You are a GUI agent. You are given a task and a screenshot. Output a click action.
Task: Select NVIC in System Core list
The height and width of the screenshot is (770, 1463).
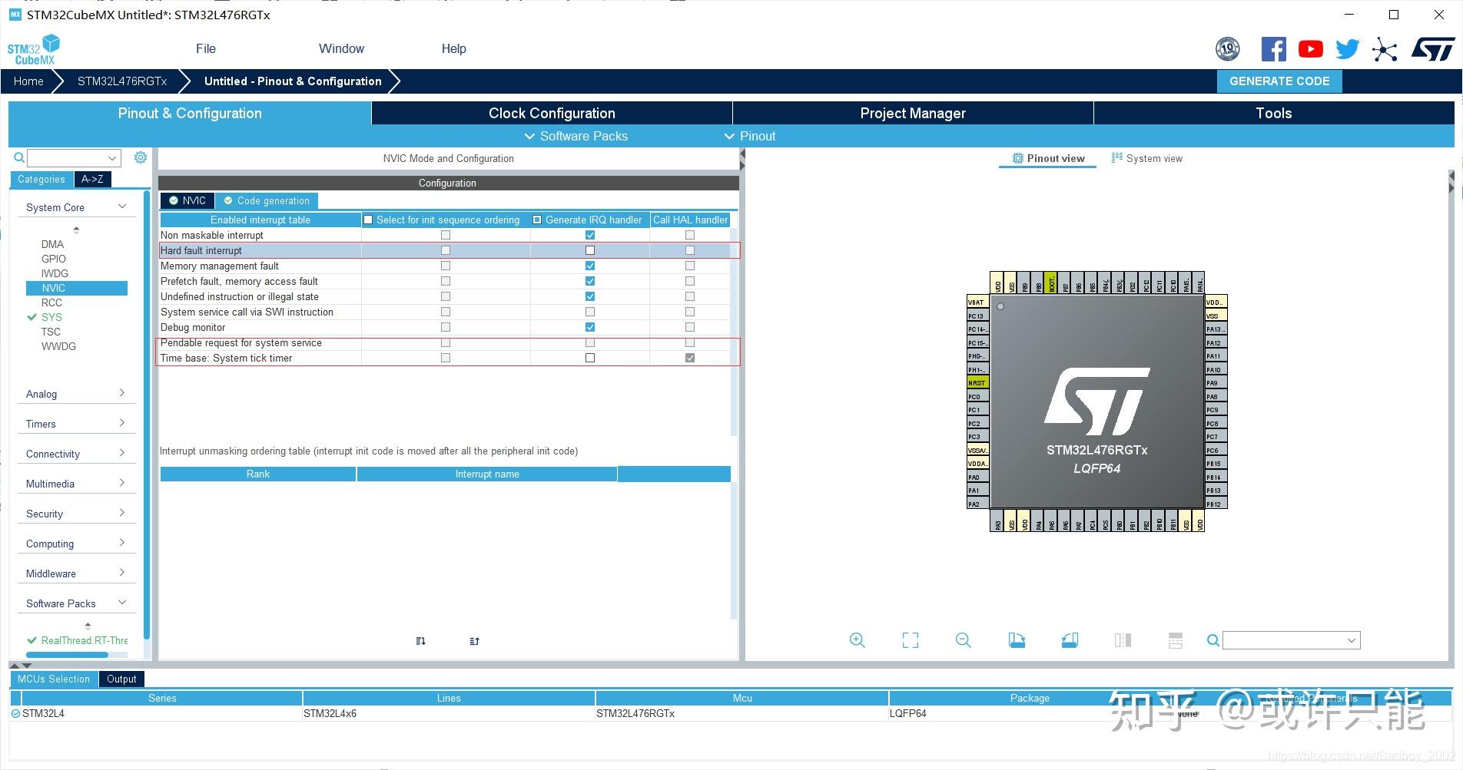coord(54,288)
